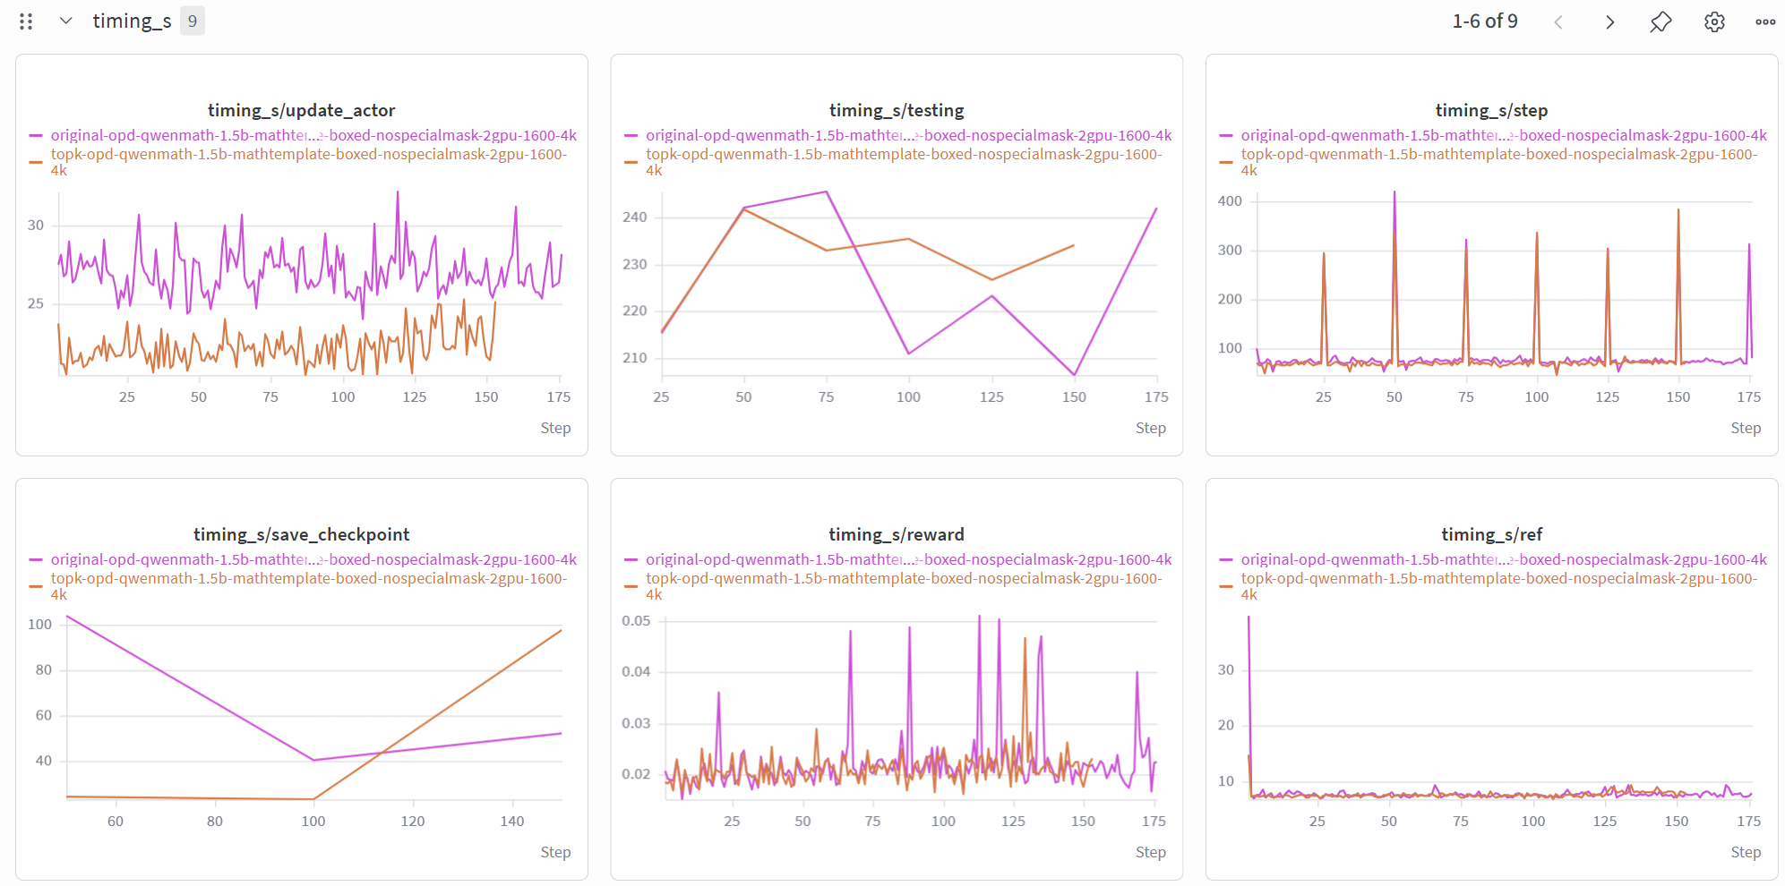Select original-opd legend entry in update_actor chart
The image size is (1785, 886).
pos(313,135)
